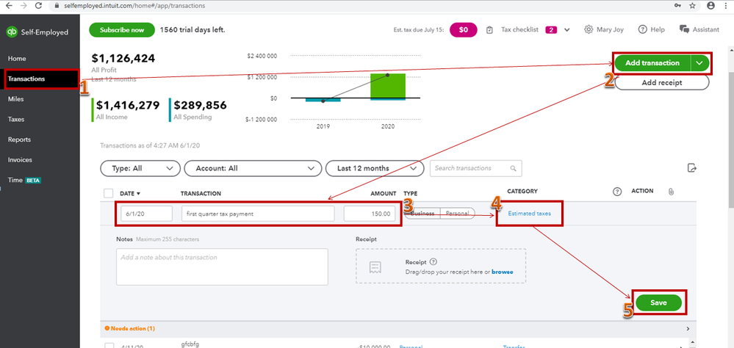
Task: Click the Estimated taxes category link
Action: tap(530, 214)
